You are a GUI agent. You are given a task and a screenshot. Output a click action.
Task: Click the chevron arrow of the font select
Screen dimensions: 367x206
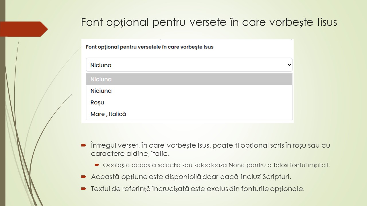click(x=289, y=65)
